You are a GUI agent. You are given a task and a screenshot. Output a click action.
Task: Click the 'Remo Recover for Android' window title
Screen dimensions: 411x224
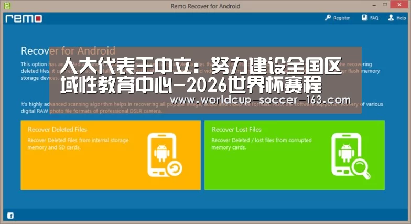tap(206, 6)
